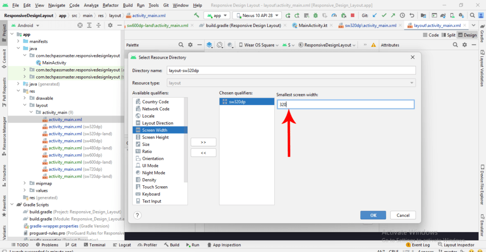Open the Logcat tool window
Screen dimensions: 486x252
pyautogui.click(x=122, y=244)
